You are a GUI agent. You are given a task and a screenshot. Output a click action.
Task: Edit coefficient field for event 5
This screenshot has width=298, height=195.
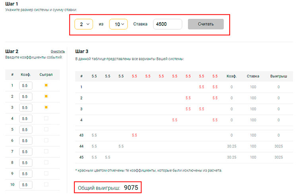(x=26, y=130)
